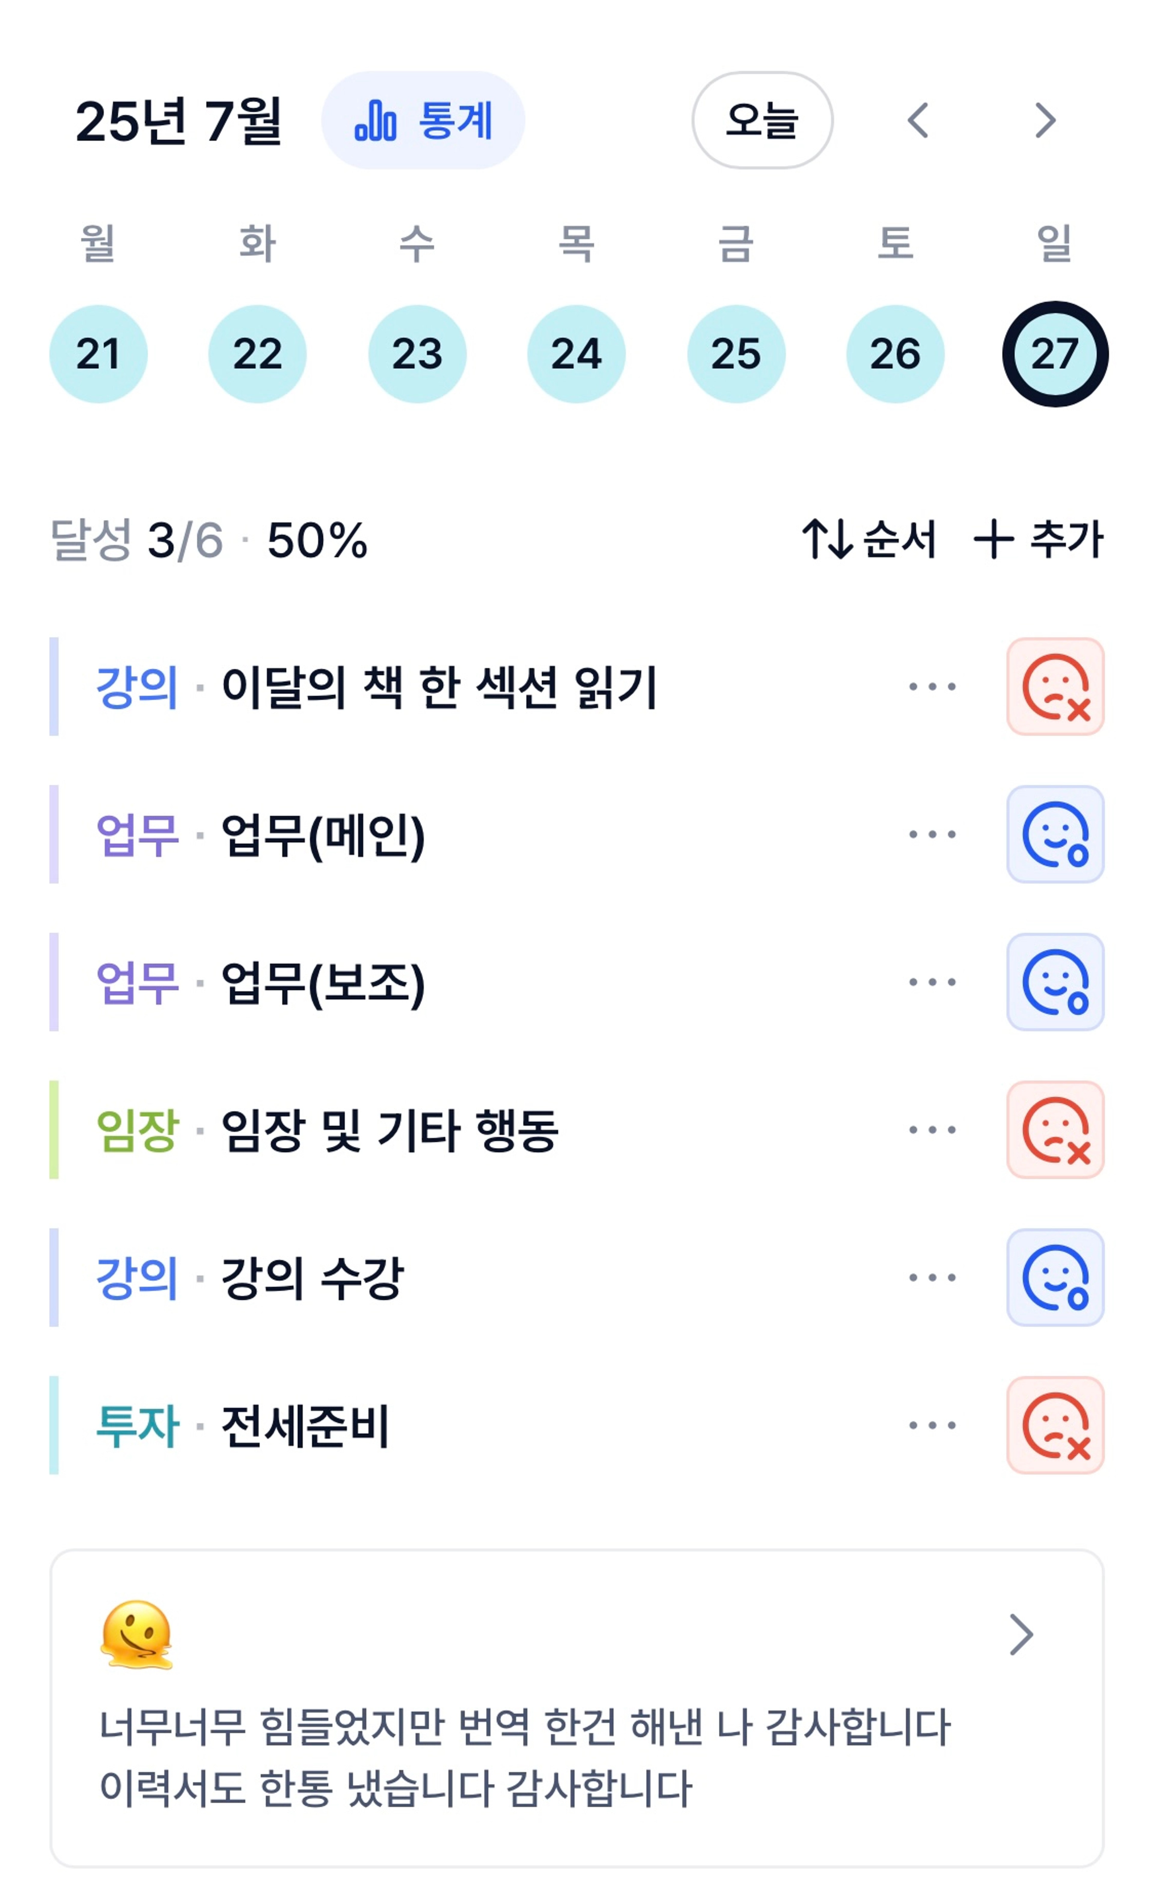Toggle failed status for 전세준비

point(1055,1425)
